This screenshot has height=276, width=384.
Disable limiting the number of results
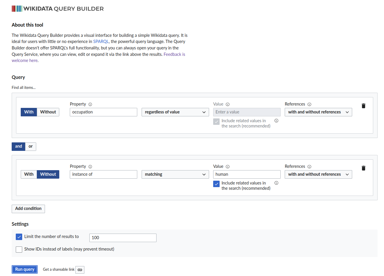[19, 237]
